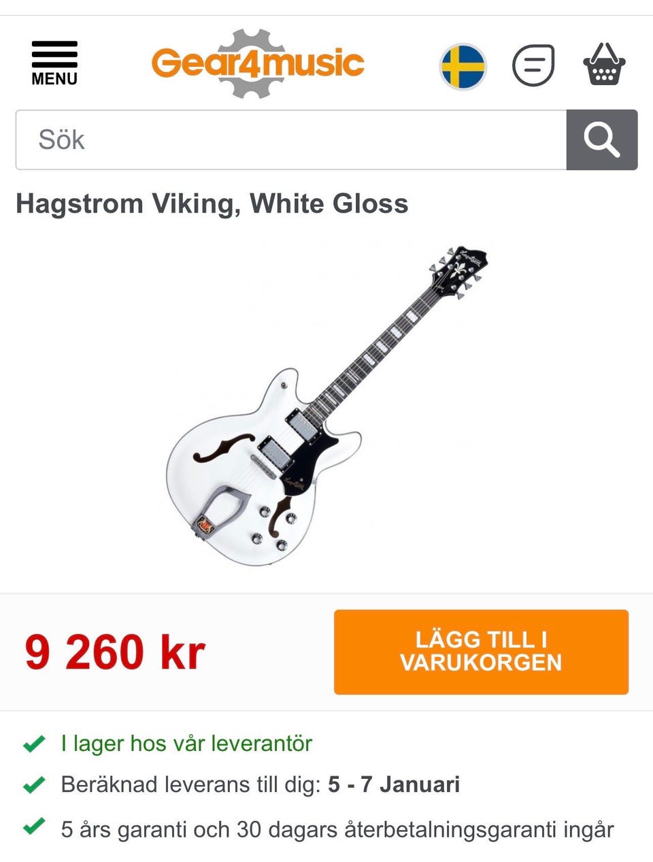Open the white Hagstrom guitar product image

(327, 407)
